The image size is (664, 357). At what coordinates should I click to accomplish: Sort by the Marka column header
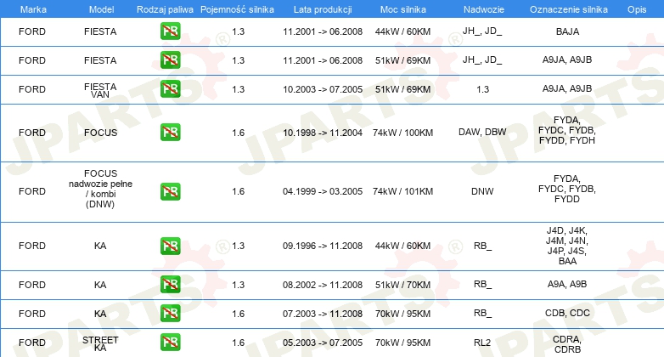[33, 9]
